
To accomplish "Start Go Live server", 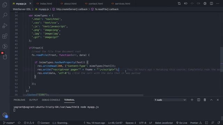I will (x=182, y=123).
